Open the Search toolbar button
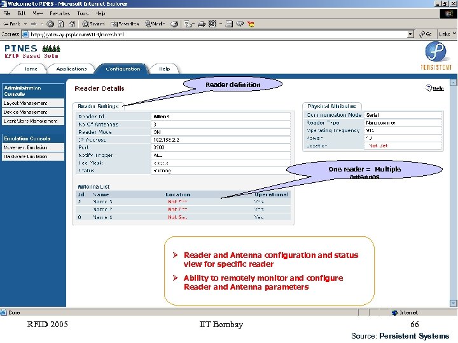Image resolution: width=458 pixels, height=343 pixels. tap(93, 24)
